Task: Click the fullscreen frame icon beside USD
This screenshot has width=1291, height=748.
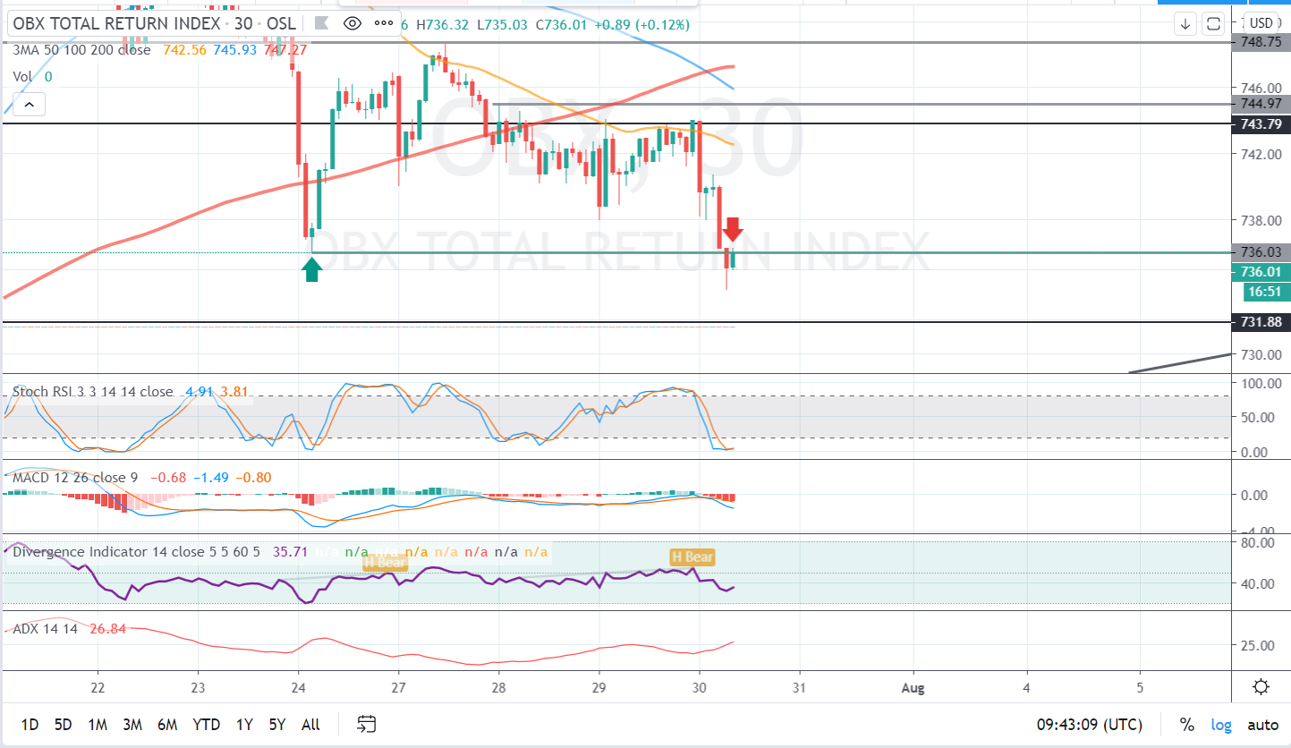Action: point(1213,23)
